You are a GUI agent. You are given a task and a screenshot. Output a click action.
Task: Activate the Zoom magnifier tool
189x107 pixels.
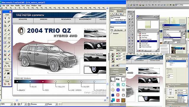pyautogui.click(x=9, y=66)
